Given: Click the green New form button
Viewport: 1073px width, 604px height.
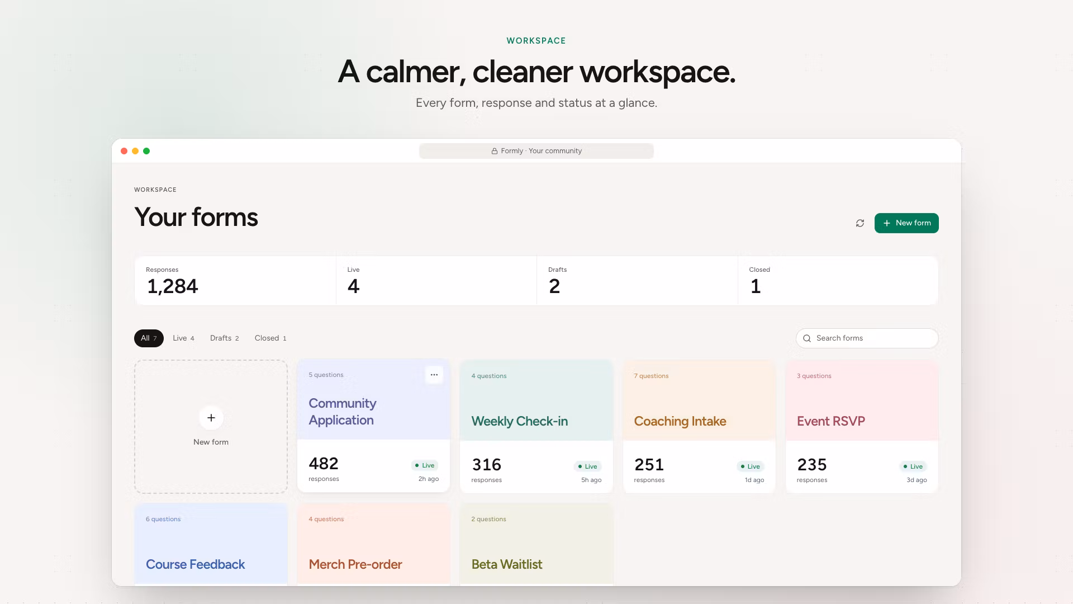Looking at the screenshot, I should pos(906,223).
